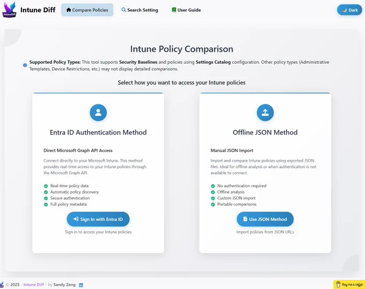
Task: Open the Search Setting tab
Action: pos(140,10)
